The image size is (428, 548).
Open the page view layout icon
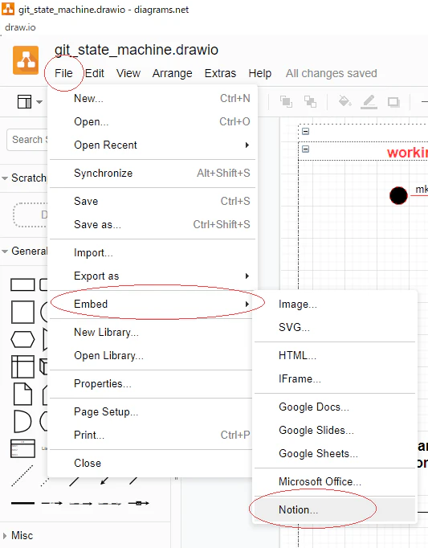tap(24, 102)
